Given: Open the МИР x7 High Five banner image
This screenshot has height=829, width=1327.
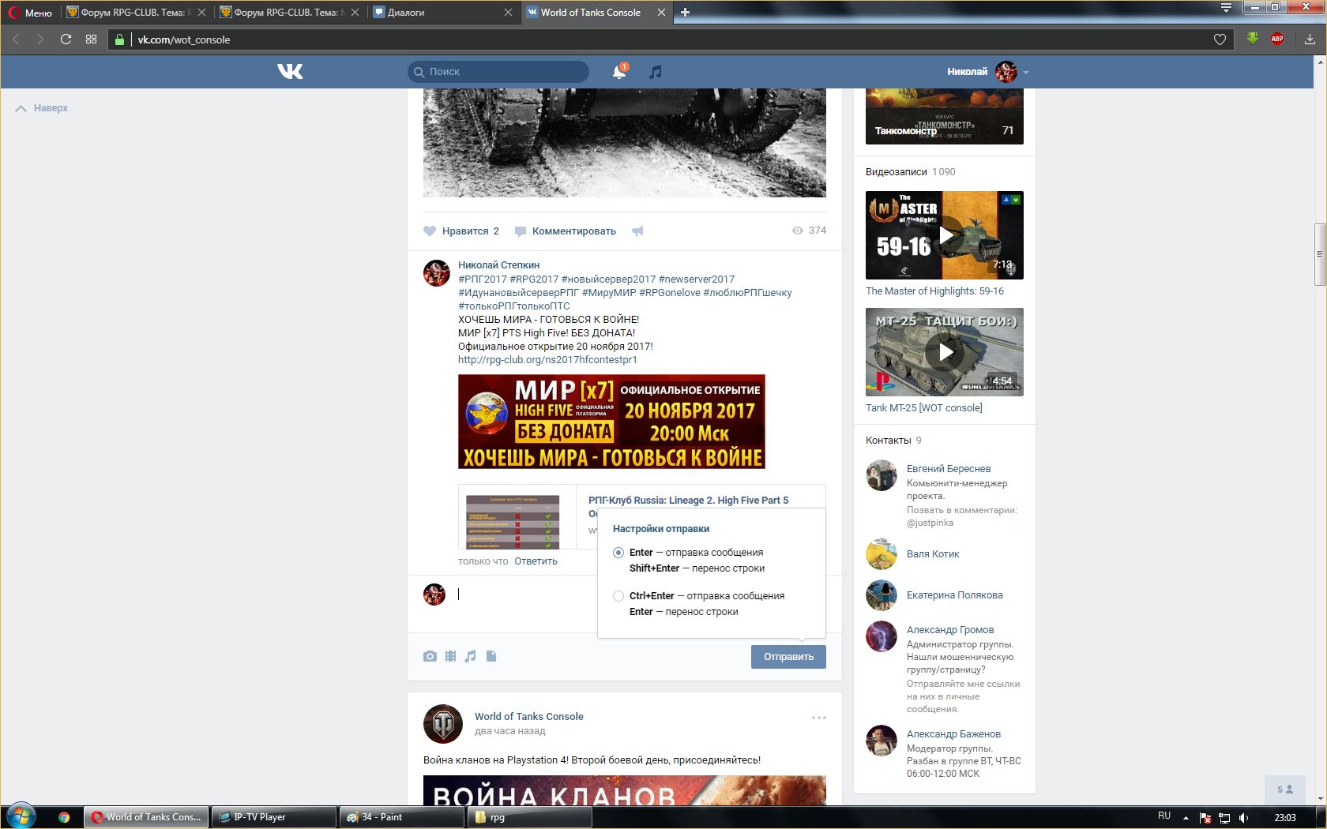Looking at the screenshot, I should pos(611,422).
